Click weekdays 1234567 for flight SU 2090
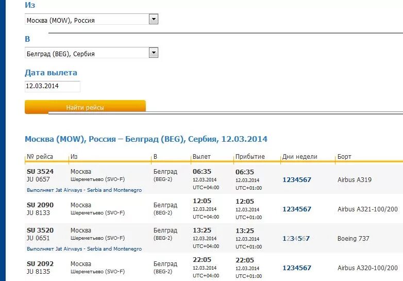 tap(297, 209)
